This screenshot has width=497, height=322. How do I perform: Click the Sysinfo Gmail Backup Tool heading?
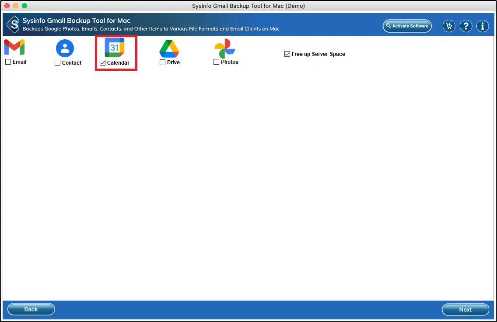[x=77, y=21]
